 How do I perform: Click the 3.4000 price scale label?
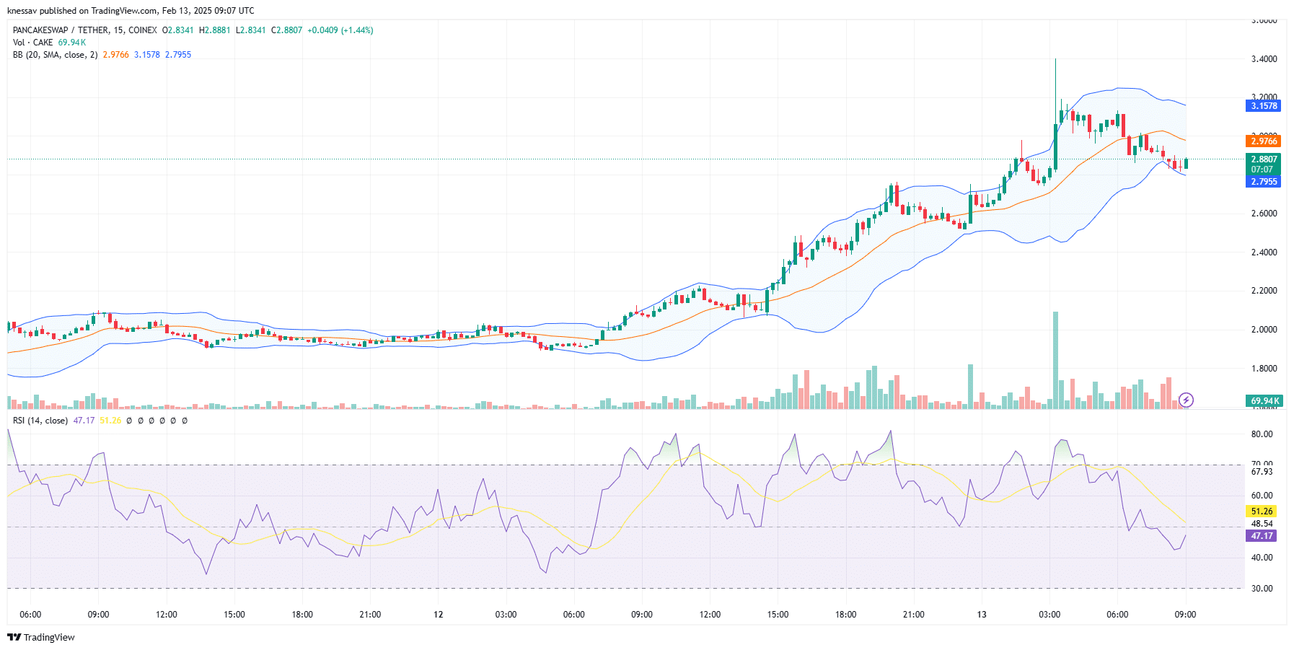point(1264,59)
